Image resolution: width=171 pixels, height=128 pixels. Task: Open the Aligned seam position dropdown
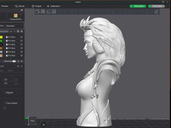point(11,92)
